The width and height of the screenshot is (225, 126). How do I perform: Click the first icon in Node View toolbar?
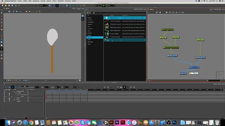tap(157, 13)
